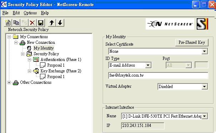This screenshot has width=216, height=133.
Task: Open the Internet Interface Name dropdown
Action: (x=205, y=116)
